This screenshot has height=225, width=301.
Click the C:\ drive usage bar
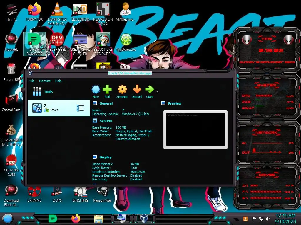pyautogui.click(x=254, y=185)
